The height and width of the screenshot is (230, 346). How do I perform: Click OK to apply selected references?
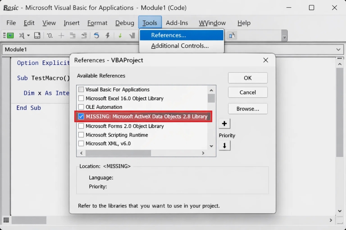tap(248, 78)
